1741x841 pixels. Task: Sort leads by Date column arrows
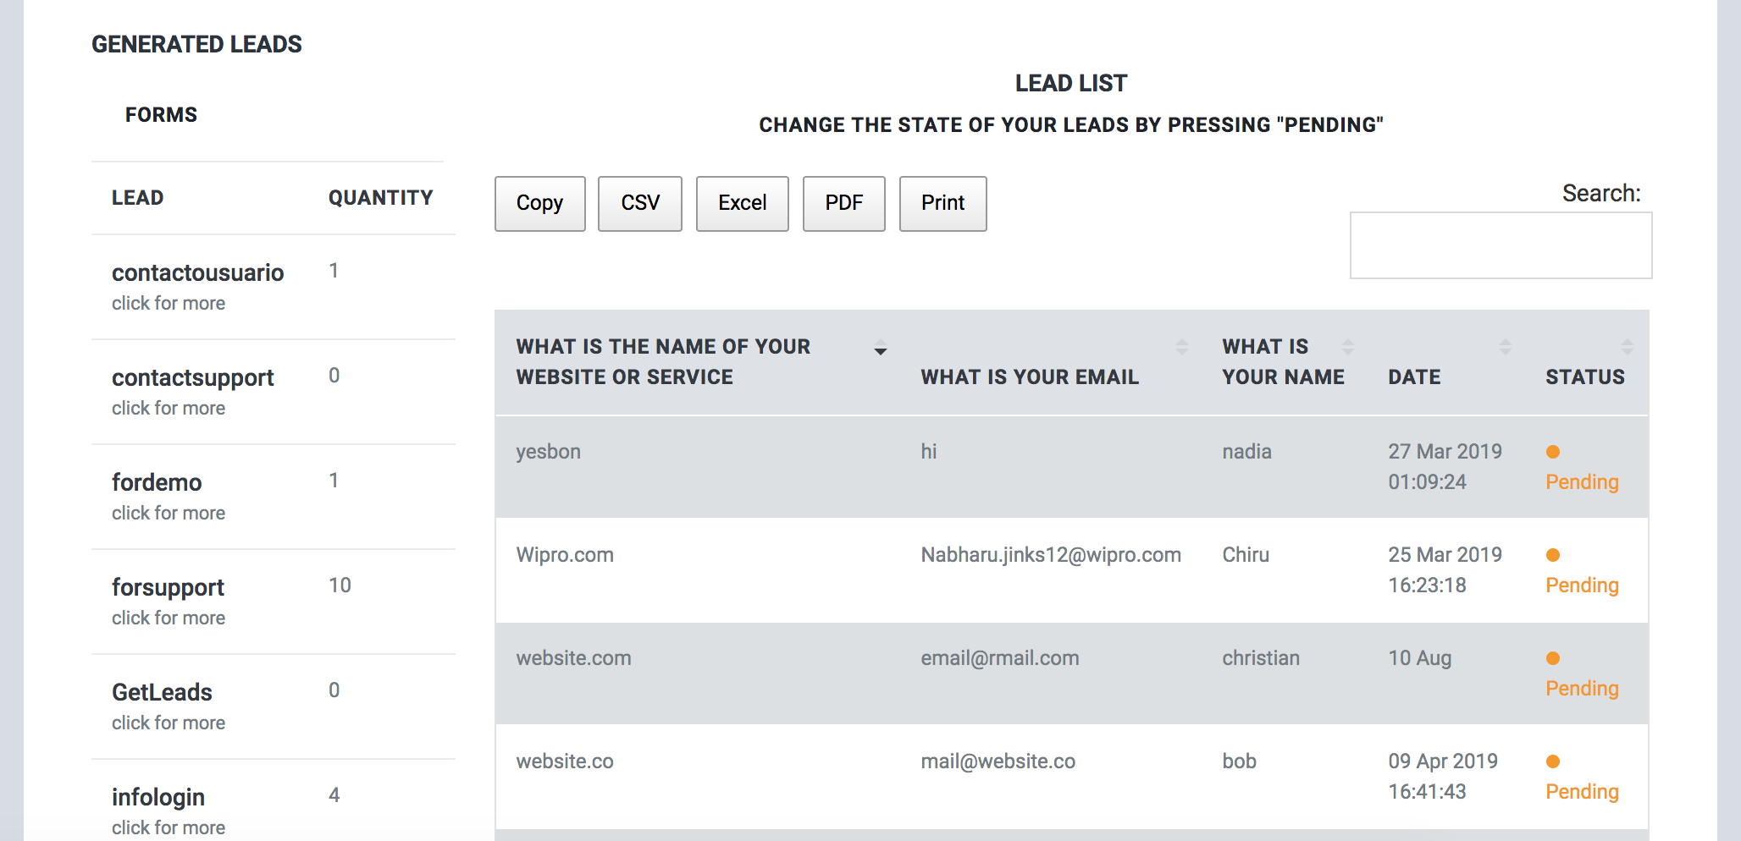pyautogui.click(x=1506, y=347)
